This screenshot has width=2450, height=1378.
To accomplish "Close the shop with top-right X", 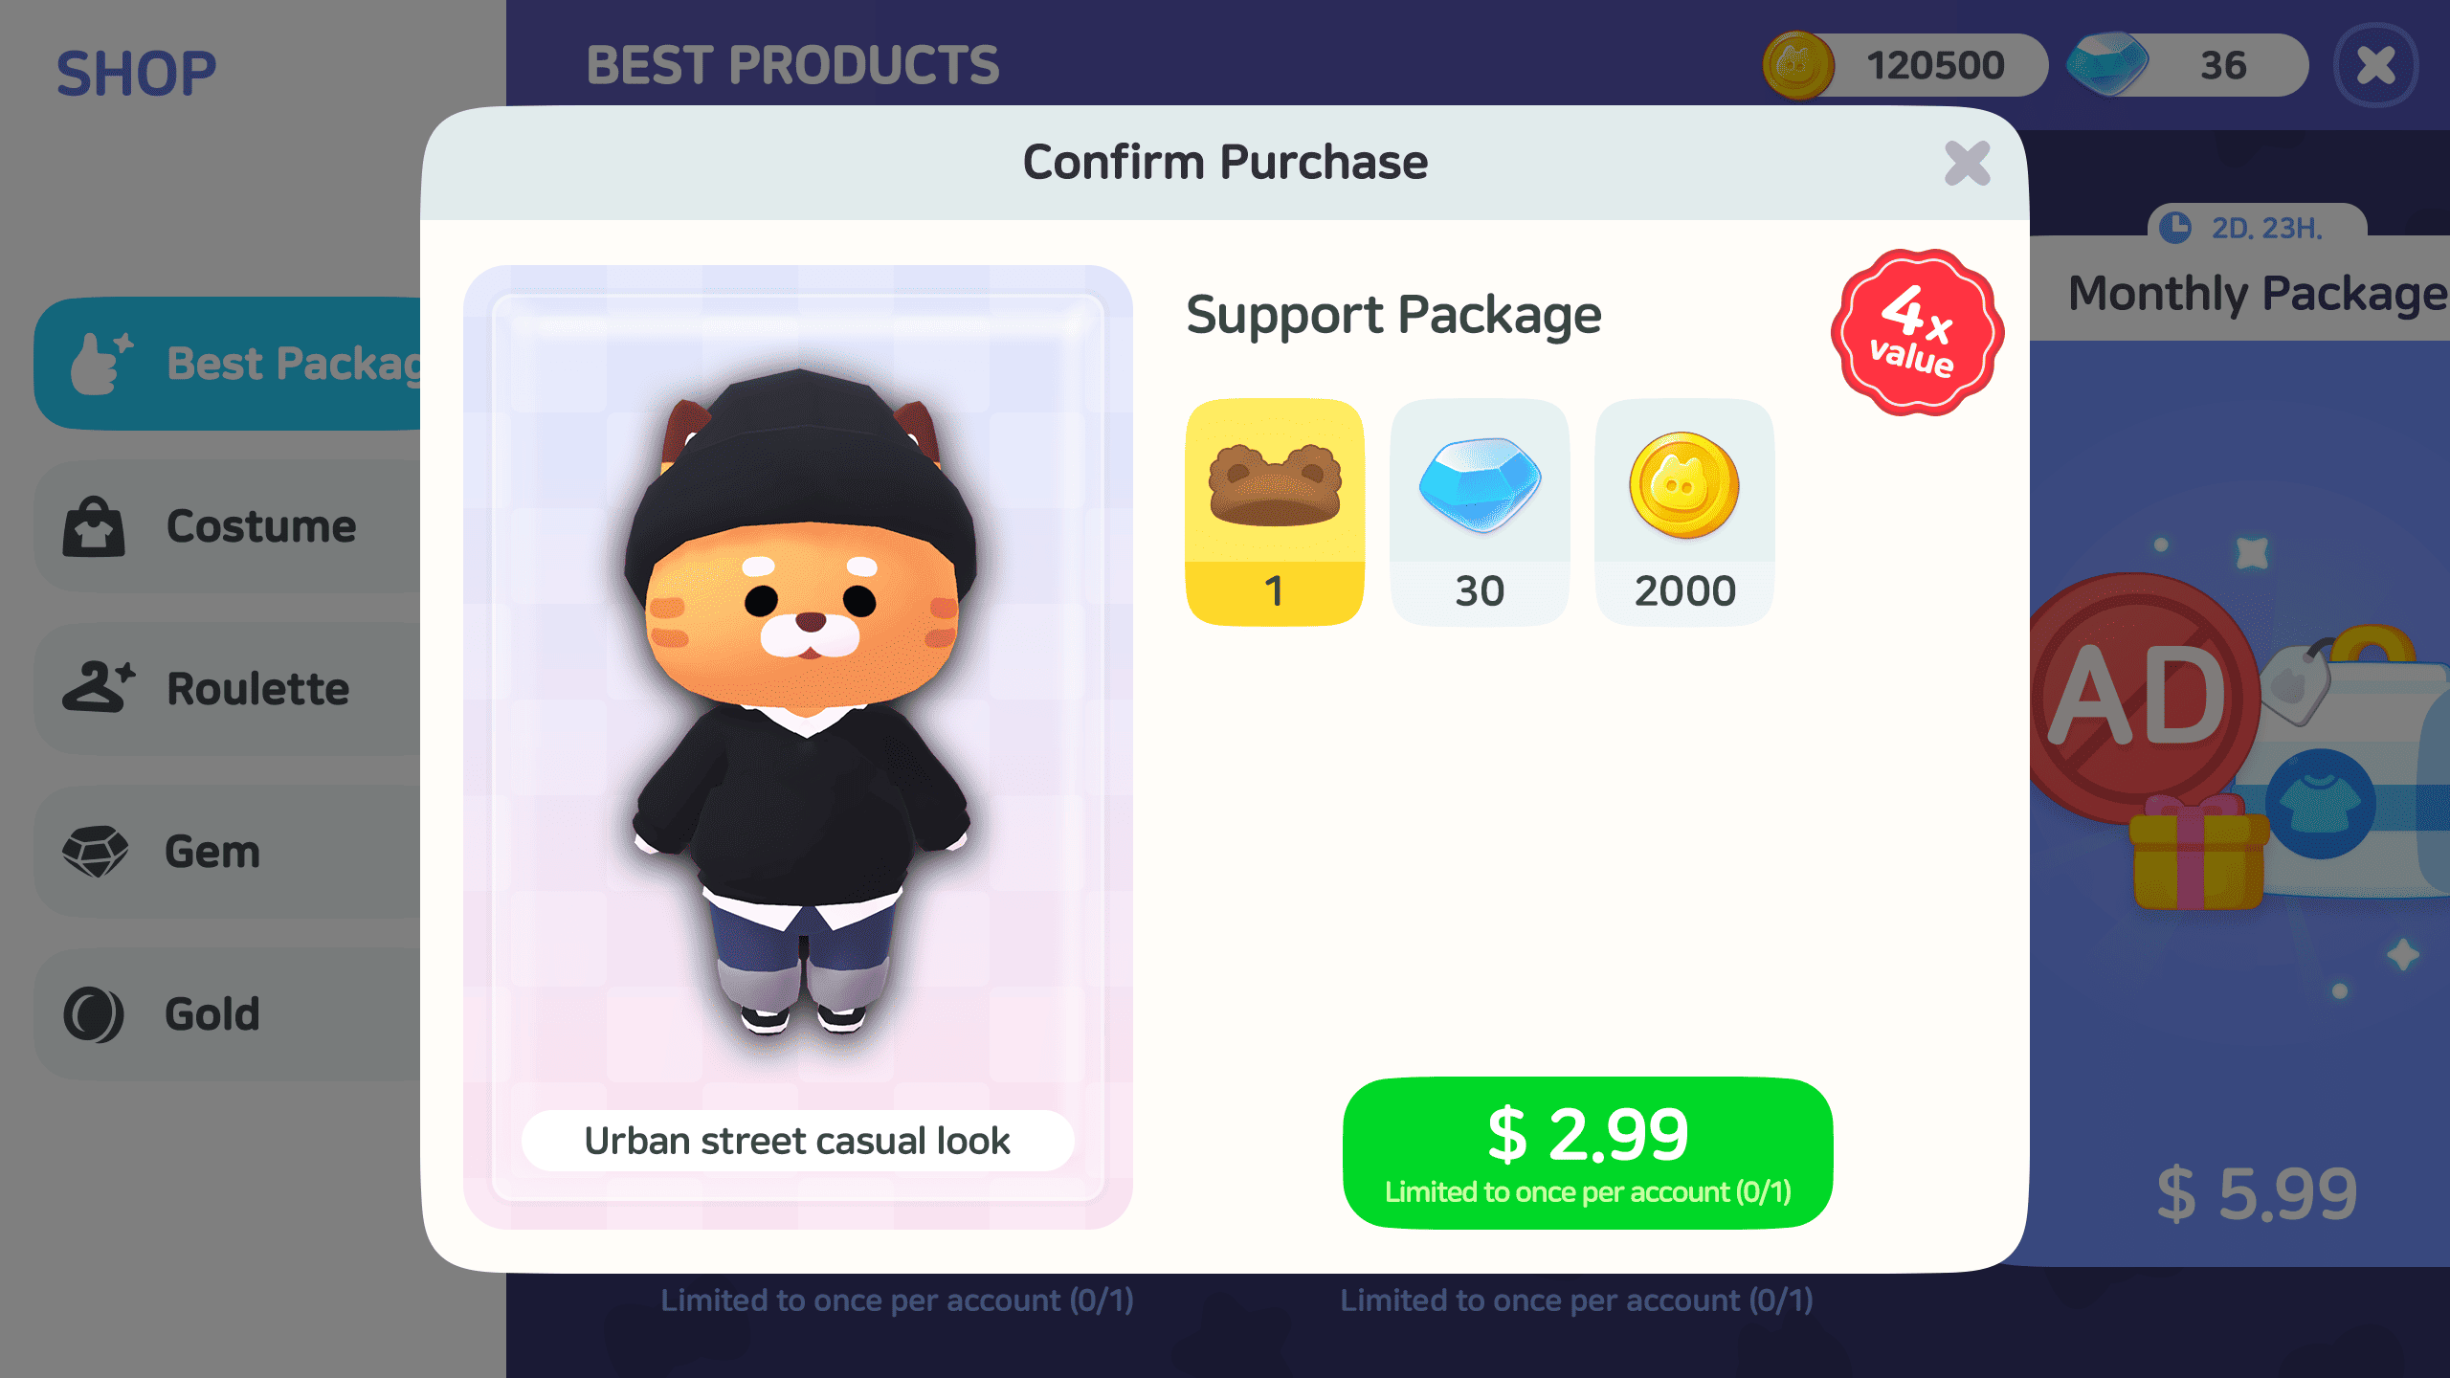I will [x=2375, y=65].
